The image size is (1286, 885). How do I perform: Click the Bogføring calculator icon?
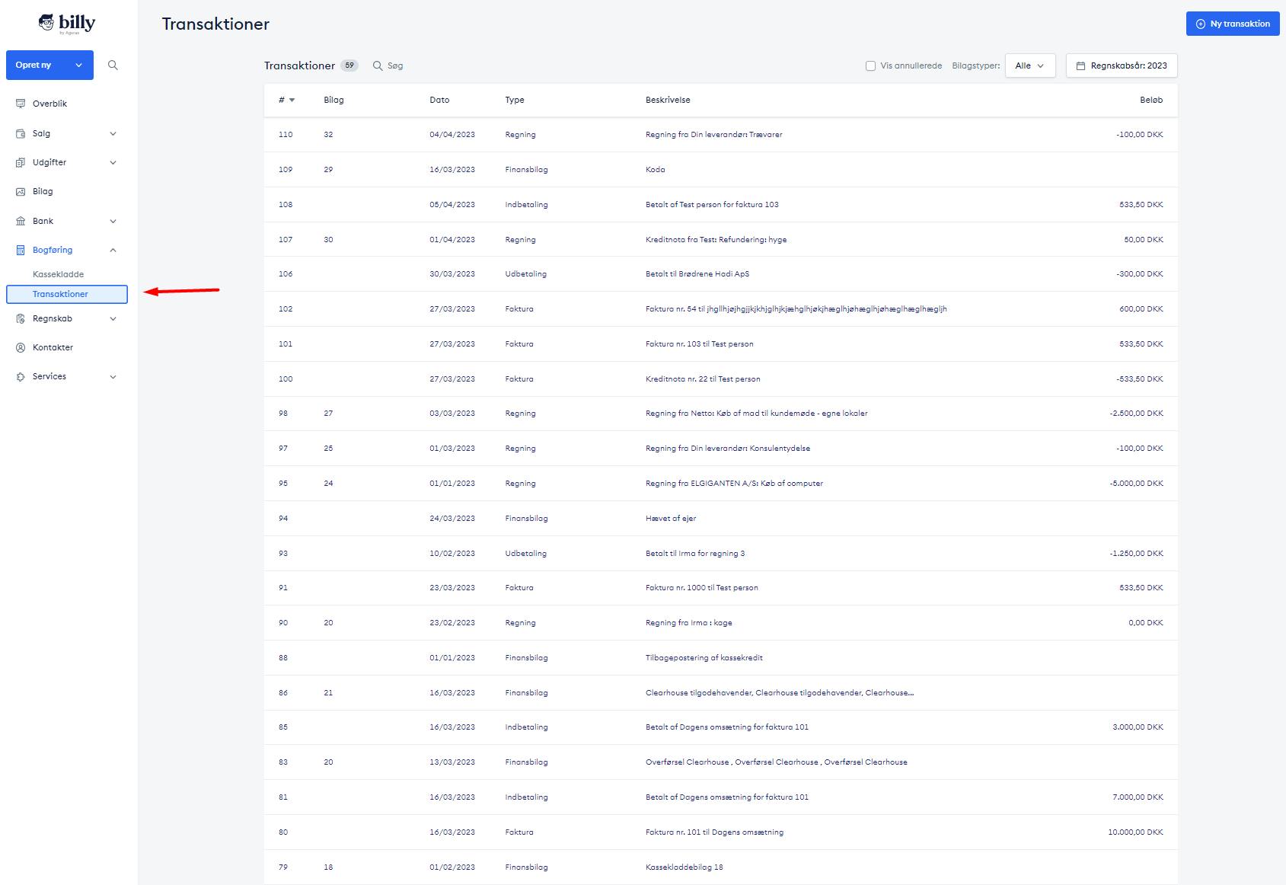21,250
